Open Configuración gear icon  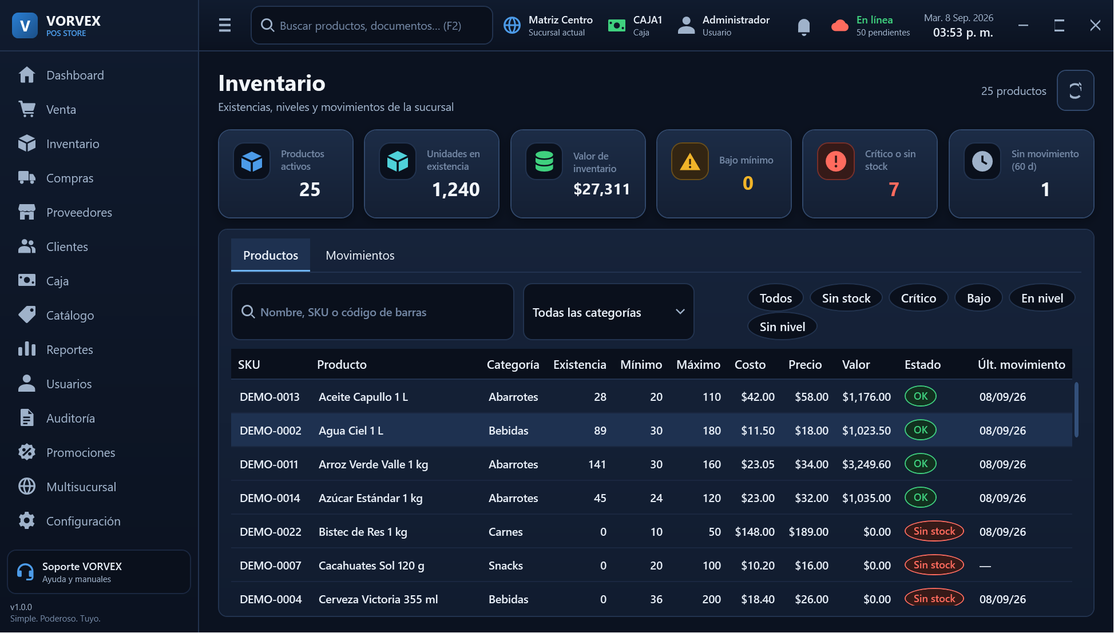point(27,521)
